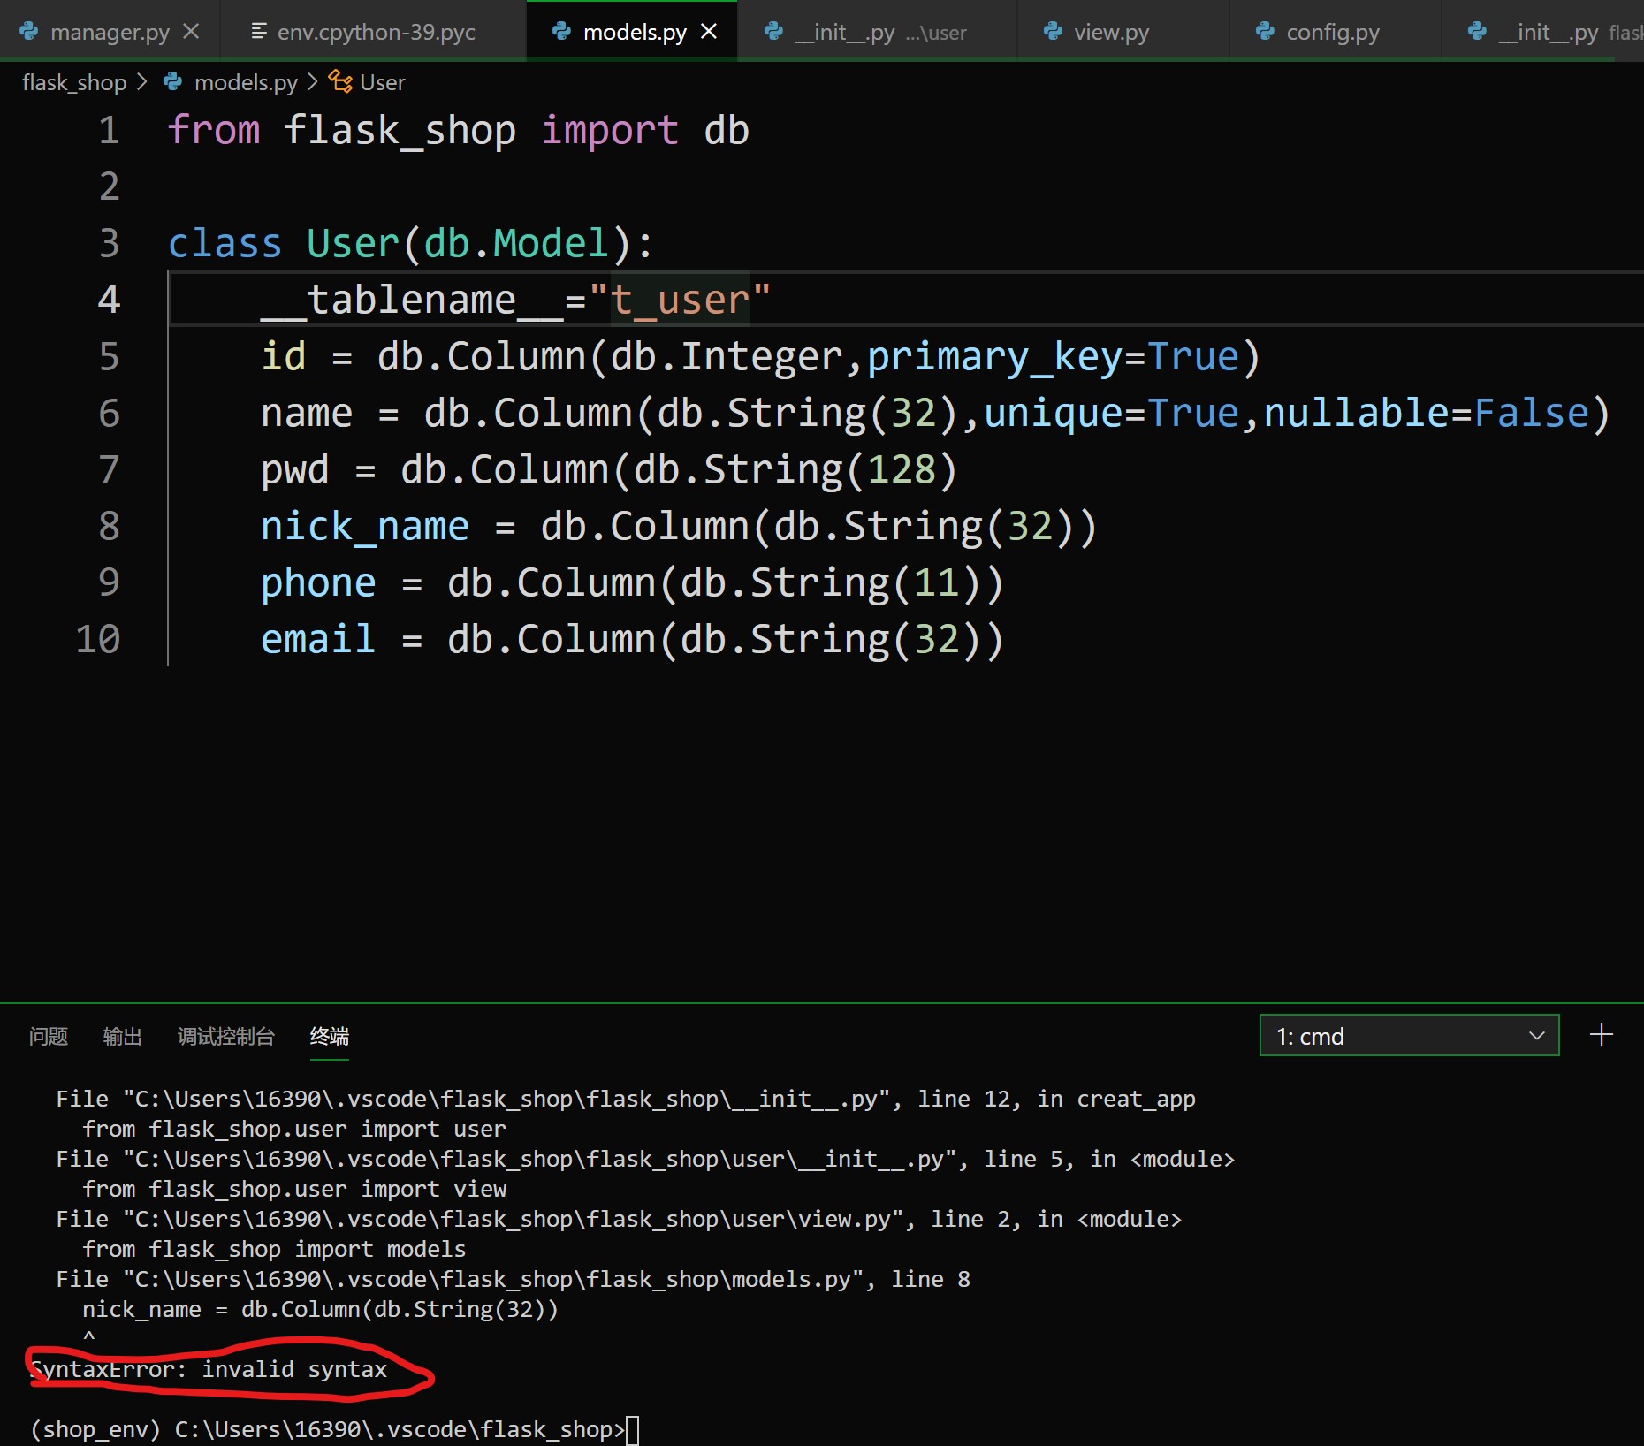Screen dimensions: 1644x1446
Task: Click the view.py line 2 traceback path
Action: pyautogui.click(x=619, y=1219)
